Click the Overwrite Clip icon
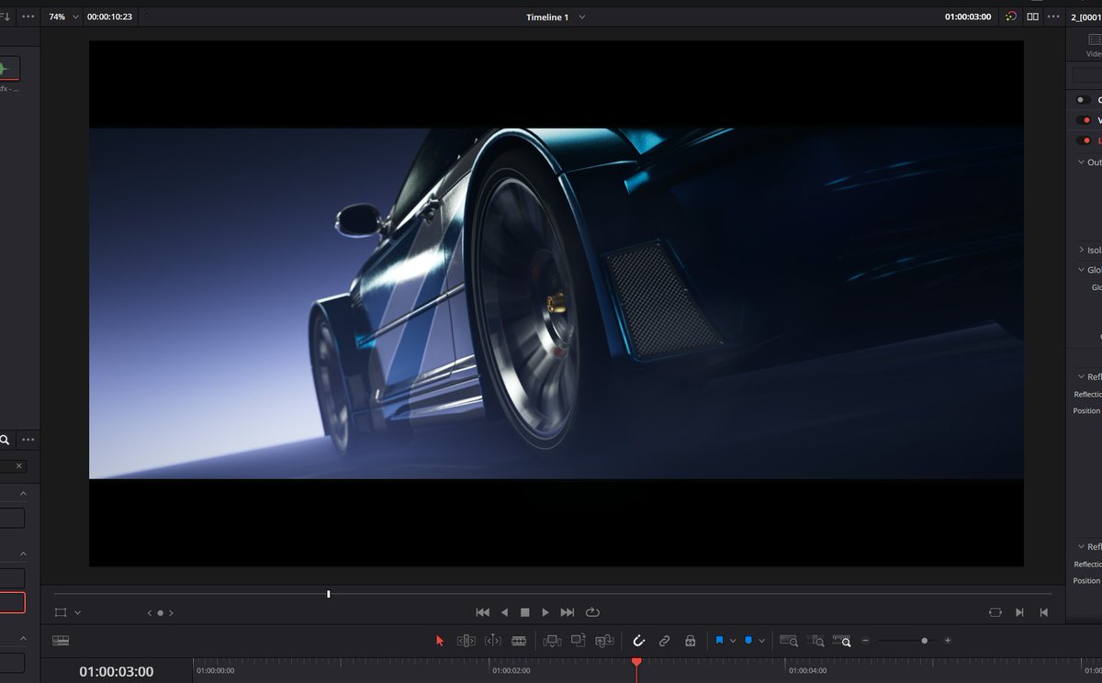Viewport: 1102px width, 683px height. (579, 641)
